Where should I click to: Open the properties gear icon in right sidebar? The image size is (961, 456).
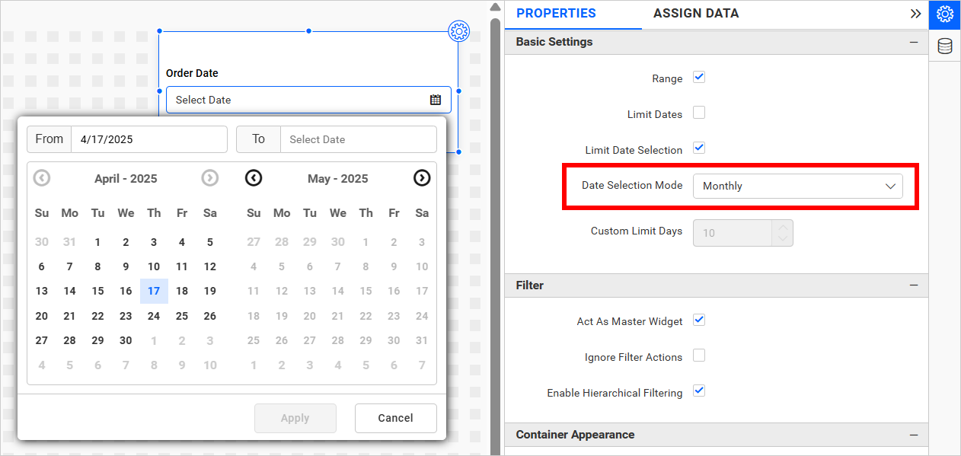pyautogui.click(x=944, y=14)
